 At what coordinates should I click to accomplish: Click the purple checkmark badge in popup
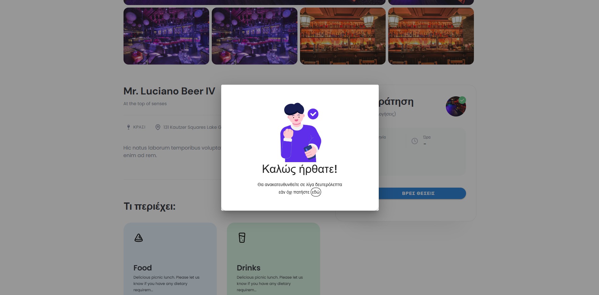(x=313, y=114)
